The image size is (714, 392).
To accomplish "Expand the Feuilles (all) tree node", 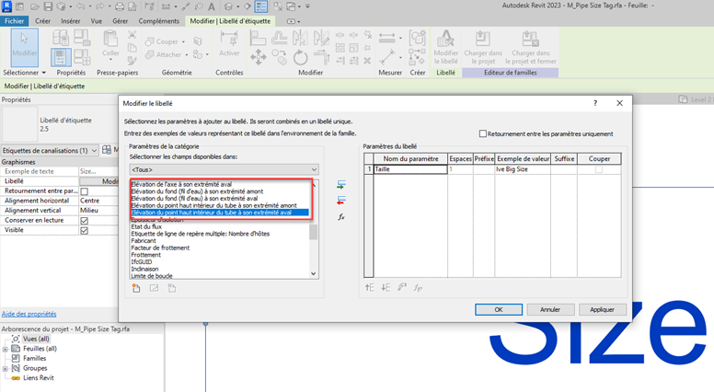I will pos(6,349).
